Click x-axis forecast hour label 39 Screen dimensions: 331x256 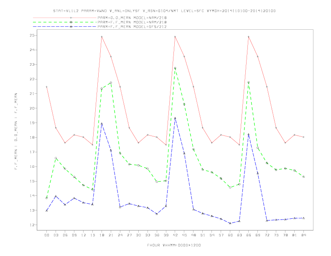pos(166,235)
